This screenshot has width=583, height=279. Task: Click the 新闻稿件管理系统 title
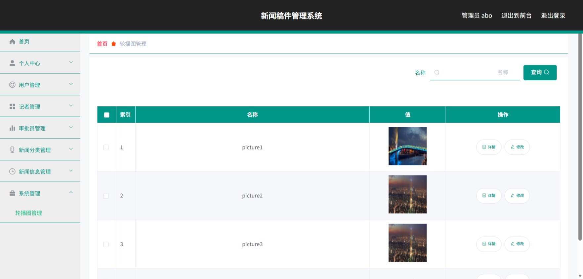tap(291, 16)
